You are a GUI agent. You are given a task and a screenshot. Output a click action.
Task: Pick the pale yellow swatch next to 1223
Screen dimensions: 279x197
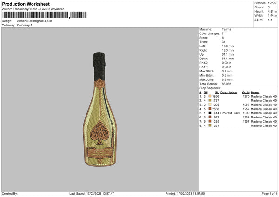click(x=210, y=105)
